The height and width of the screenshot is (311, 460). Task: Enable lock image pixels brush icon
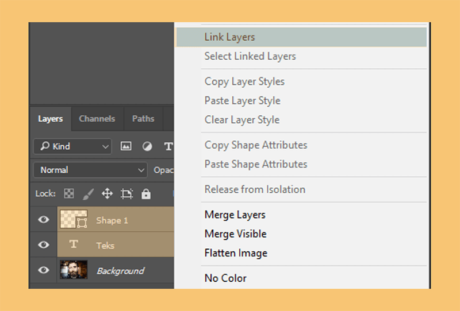(88, 194)
